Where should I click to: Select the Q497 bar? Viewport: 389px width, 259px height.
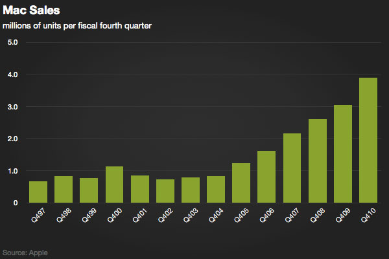(38, 192)
